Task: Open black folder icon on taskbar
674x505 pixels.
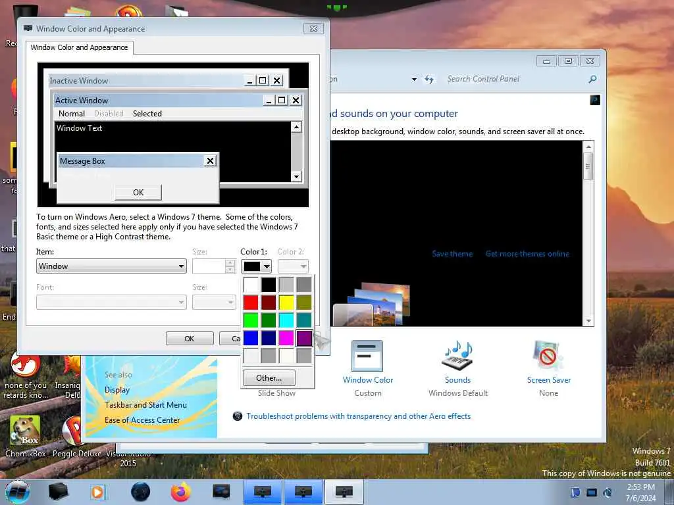Action: 59,492
